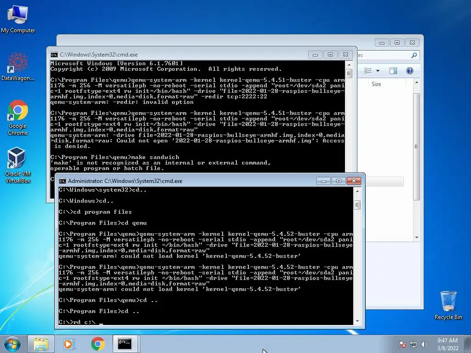The height and width of the screenshot is (353, 471).
Task: Minimize the back cmd.exe window
Action: (315, 55)
